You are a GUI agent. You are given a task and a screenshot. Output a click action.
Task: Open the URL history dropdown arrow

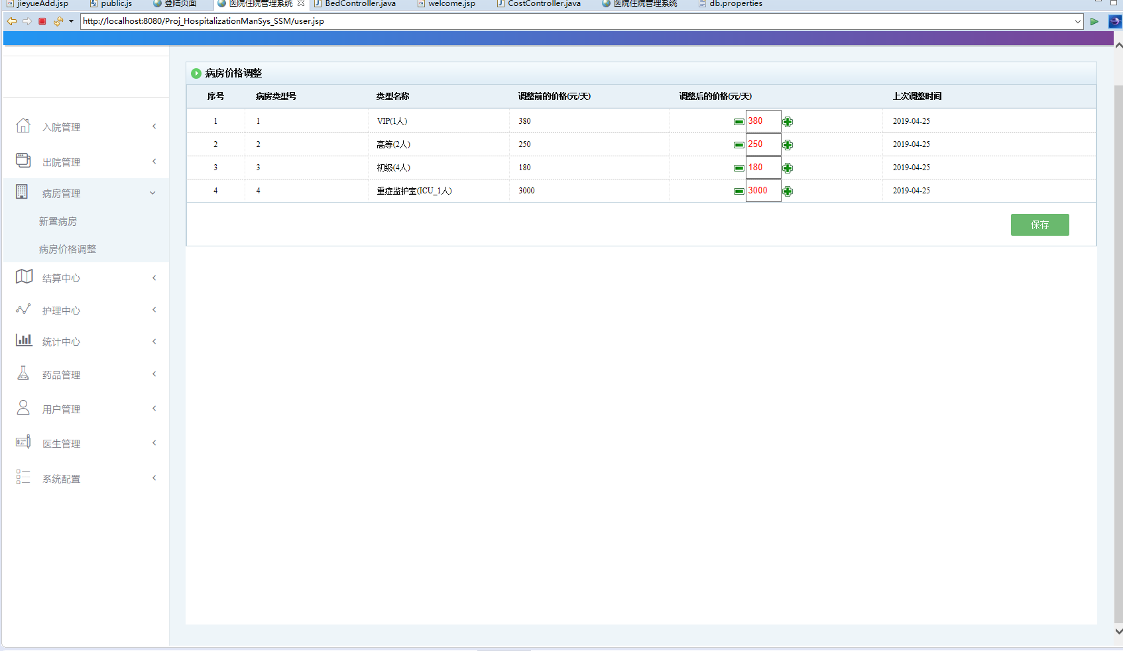[x=1078, y=21]
